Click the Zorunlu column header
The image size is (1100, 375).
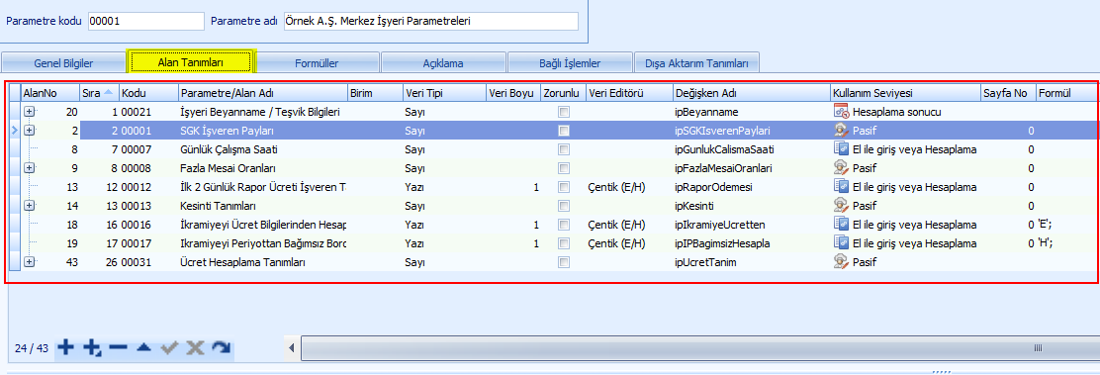(563, 93)
